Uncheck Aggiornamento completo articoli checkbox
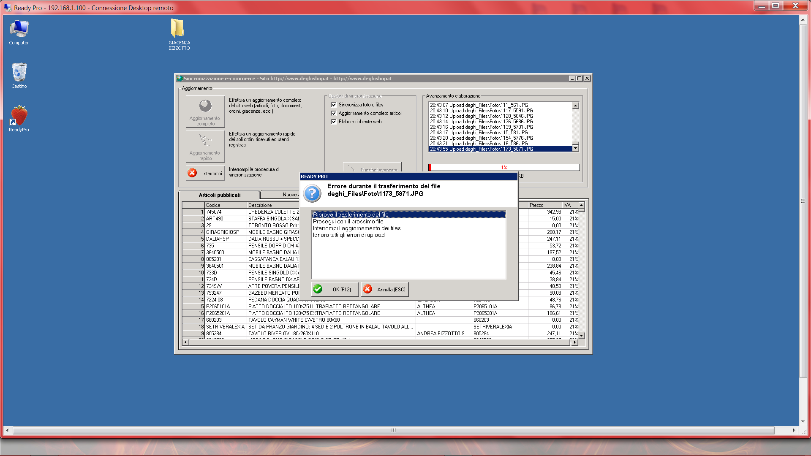Image resolution: width=811 pixels, height=456 pixels. tap(334, 113)
